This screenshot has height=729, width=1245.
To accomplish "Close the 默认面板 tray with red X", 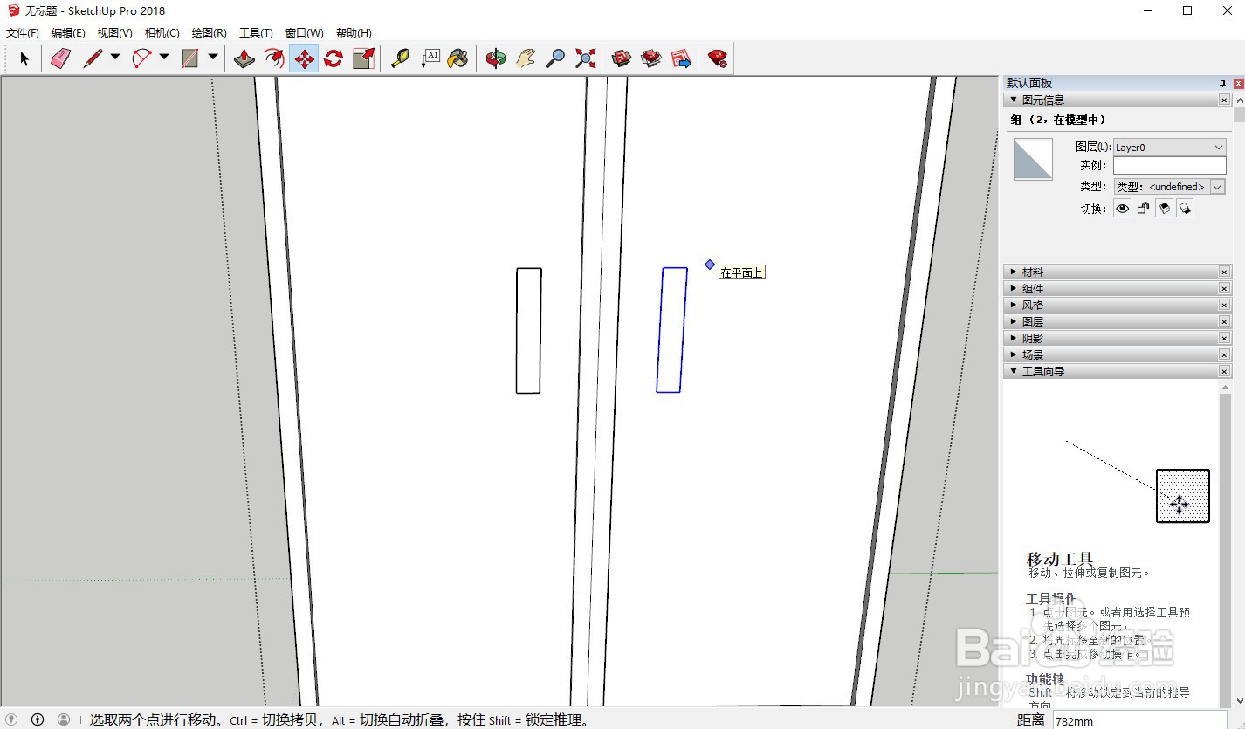I will click(x=1238, y=83).
